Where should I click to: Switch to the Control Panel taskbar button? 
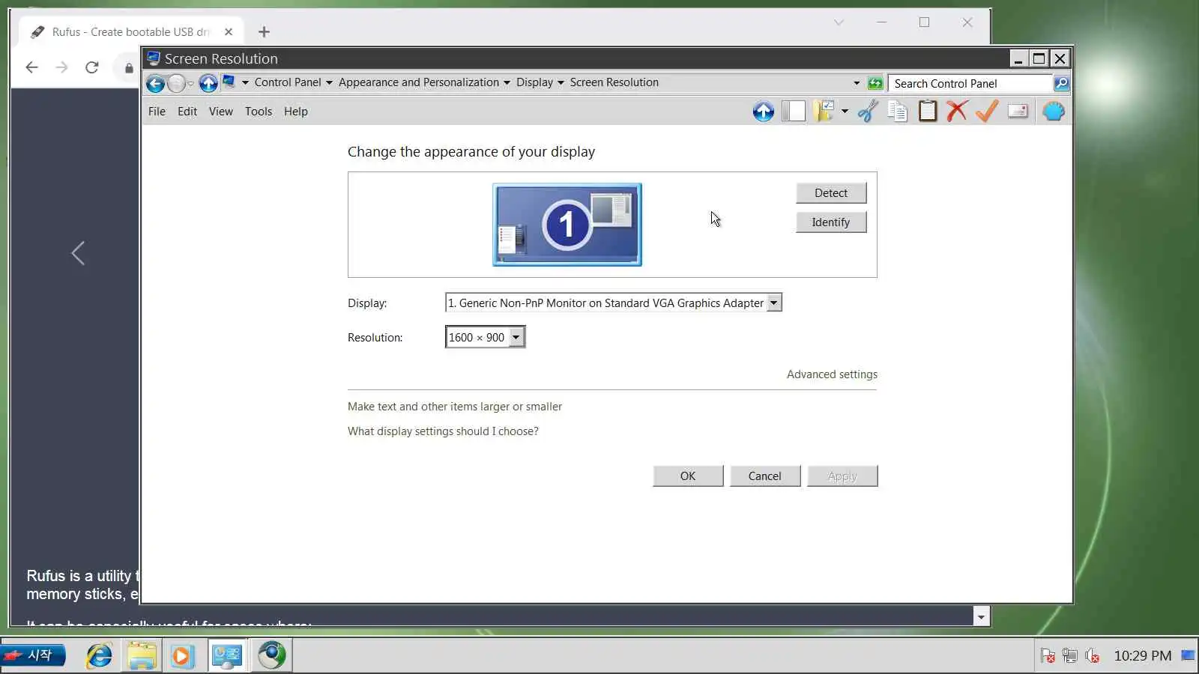226,656
